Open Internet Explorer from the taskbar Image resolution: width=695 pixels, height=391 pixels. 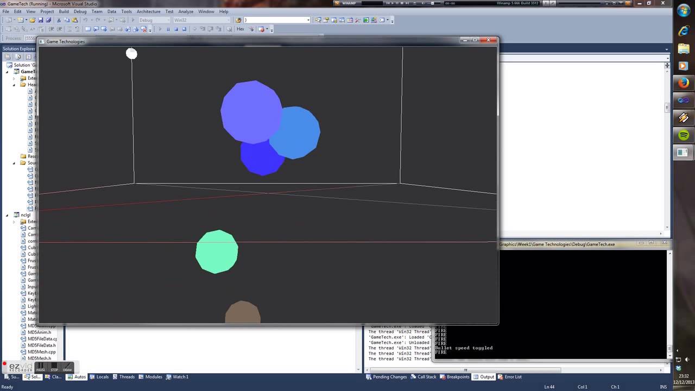coord(684,31)
